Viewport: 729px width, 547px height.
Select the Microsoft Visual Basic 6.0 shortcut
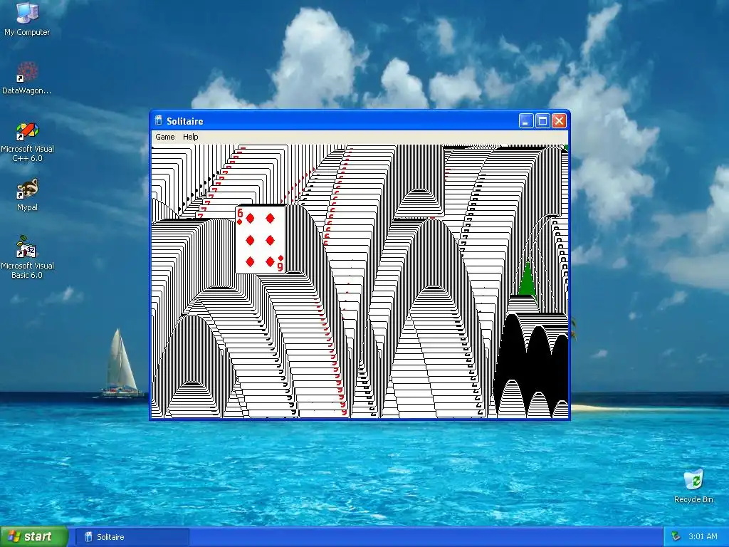click(27, 257)
